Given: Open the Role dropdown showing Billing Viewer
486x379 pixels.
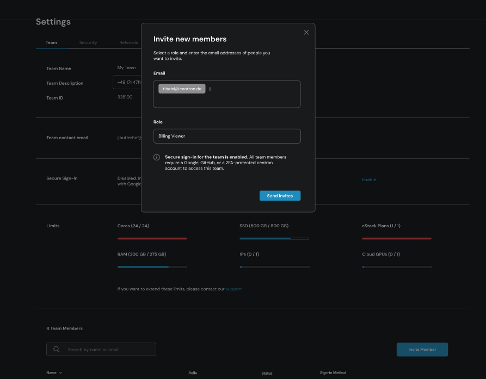Looking at the screenshot, I should point(226,136).
